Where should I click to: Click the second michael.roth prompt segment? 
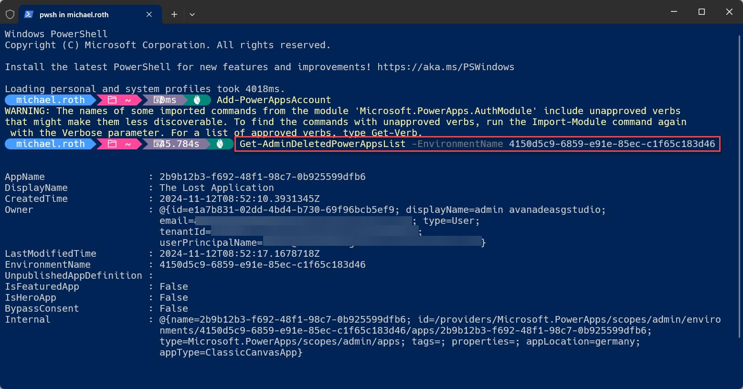point(50,144)
